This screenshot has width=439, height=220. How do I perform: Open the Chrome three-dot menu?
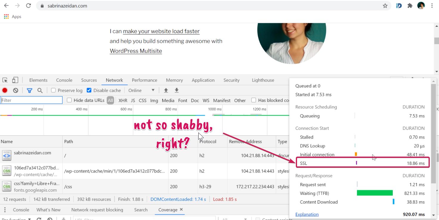432,6
